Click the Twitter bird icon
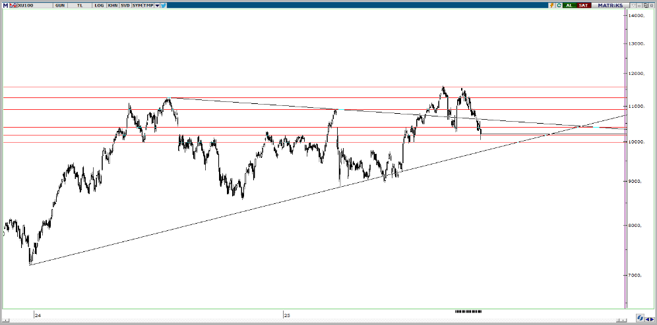Image resolution: width=657 pixels, height=325 pixels. coord(163,5)
